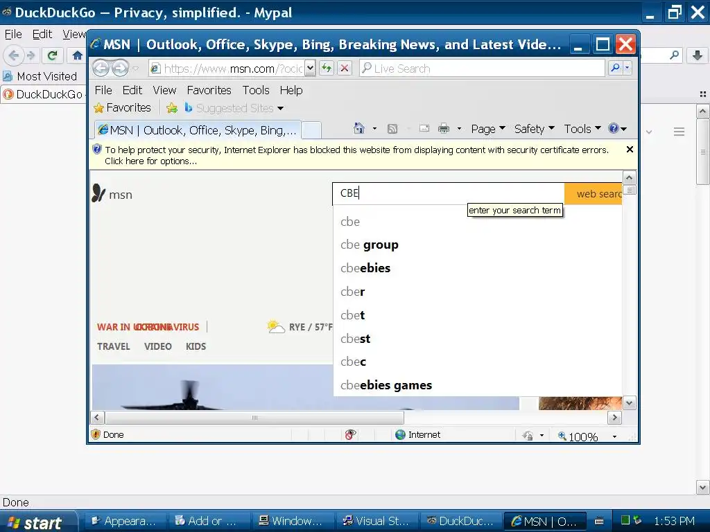Click the orange web search button
Viewport: 710px width, 532px height.
pos(594,194)
